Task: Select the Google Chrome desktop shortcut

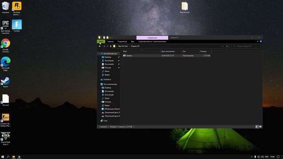Action: click(5, 45)
